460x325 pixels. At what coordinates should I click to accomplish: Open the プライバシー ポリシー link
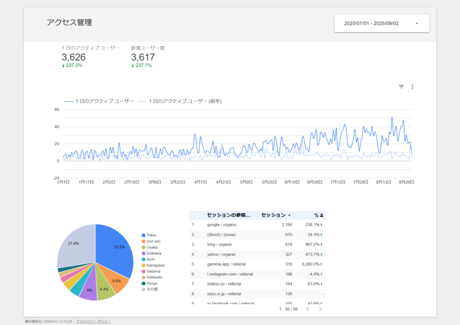93,321
